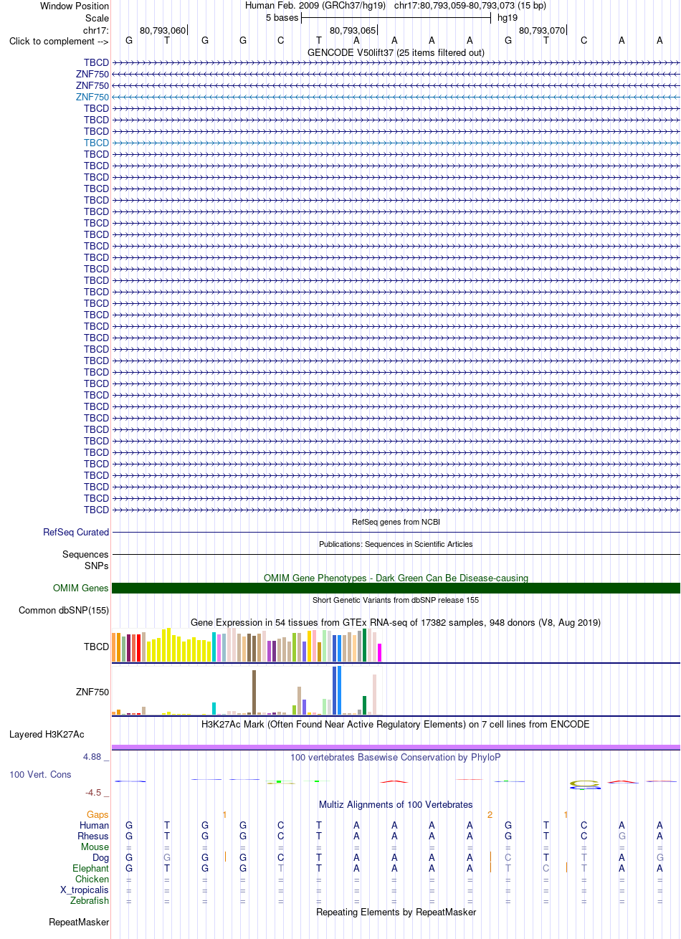Click ZNF750 label beside GTEx expression bars

pos(92,692)
